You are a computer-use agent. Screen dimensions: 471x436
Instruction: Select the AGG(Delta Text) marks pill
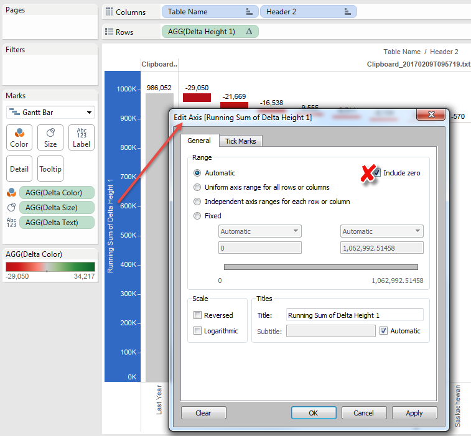57,223
